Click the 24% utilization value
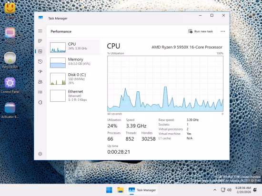This screenshot has width=262, height=196. click(112, 126)
